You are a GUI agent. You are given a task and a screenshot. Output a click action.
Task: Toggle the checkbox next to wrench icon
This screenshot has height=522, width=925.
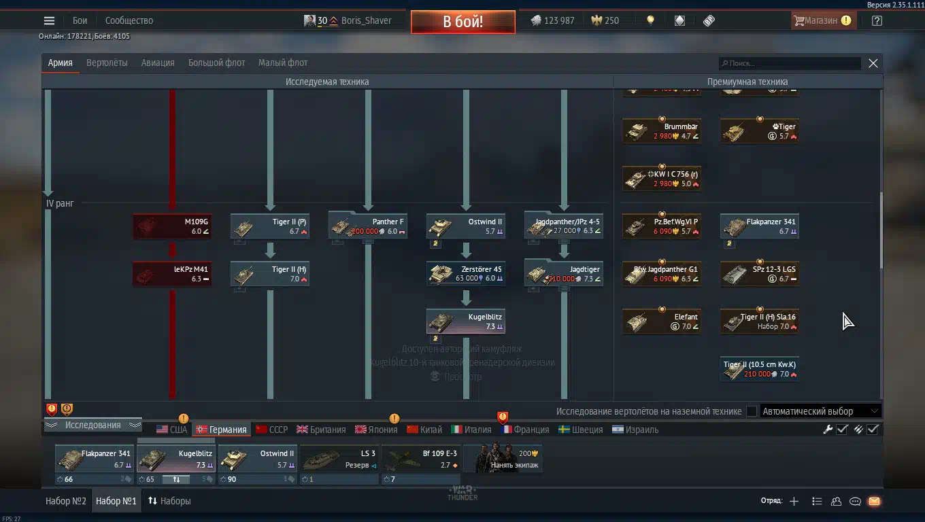(x=842, y=429)
